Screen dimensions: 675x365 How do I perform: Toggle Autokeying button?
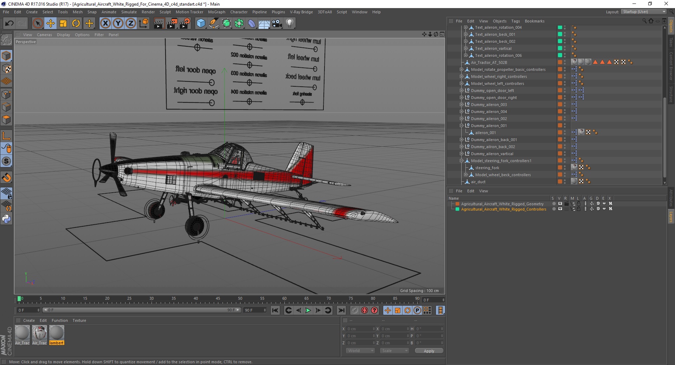365,310
